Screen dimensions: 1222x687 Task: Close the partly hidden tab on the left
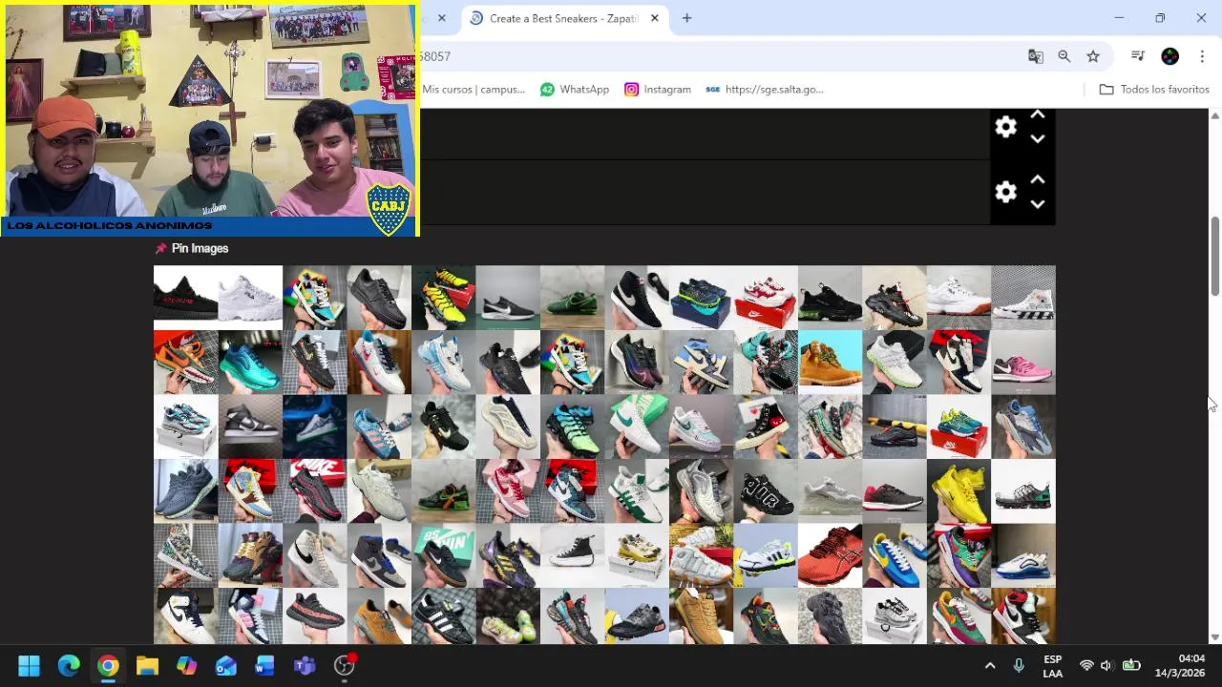pyautogui.click(x=442, y=18)
